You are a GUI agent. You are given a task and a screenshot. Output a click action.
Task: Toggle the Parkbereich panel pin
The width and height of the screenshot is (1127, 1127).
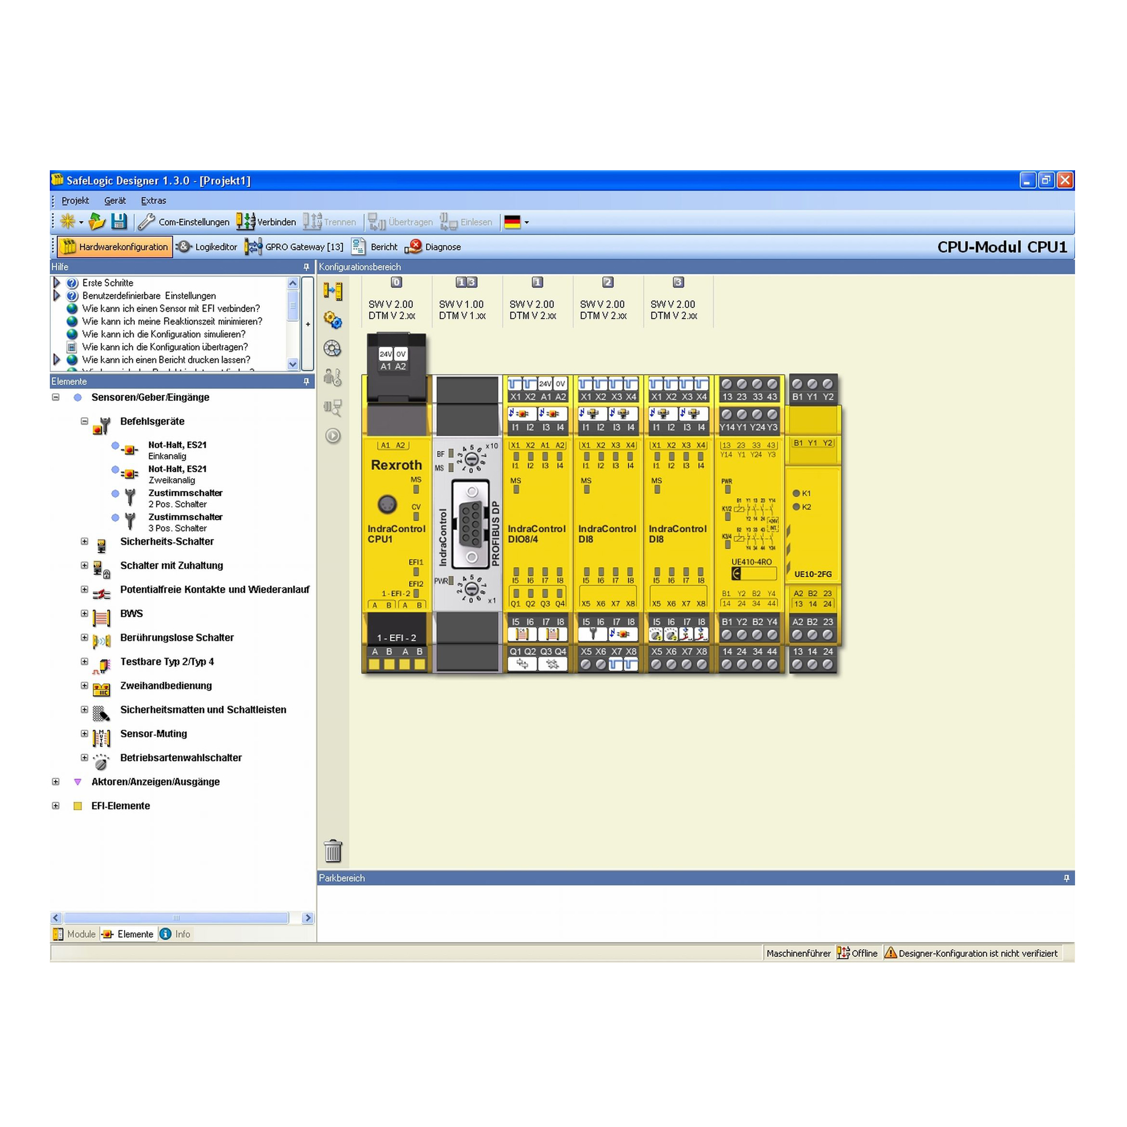tap(1067, 878)
